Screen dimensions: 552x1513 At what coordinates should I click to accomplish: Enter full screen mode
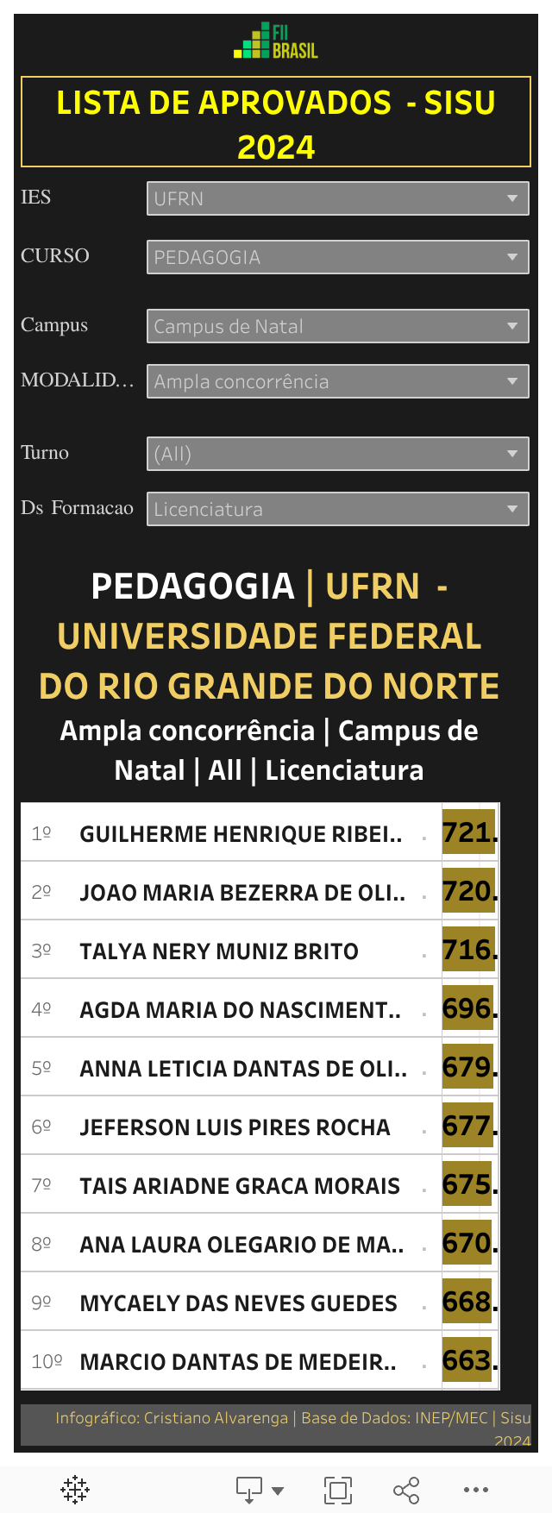coord(337,1489)
